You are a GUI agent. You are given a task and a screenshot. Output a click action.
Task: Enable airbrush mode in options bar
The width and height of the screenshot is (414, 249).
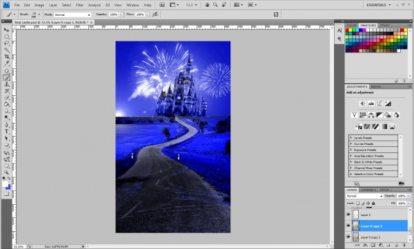pyautogui.click(x=155, y=14)
